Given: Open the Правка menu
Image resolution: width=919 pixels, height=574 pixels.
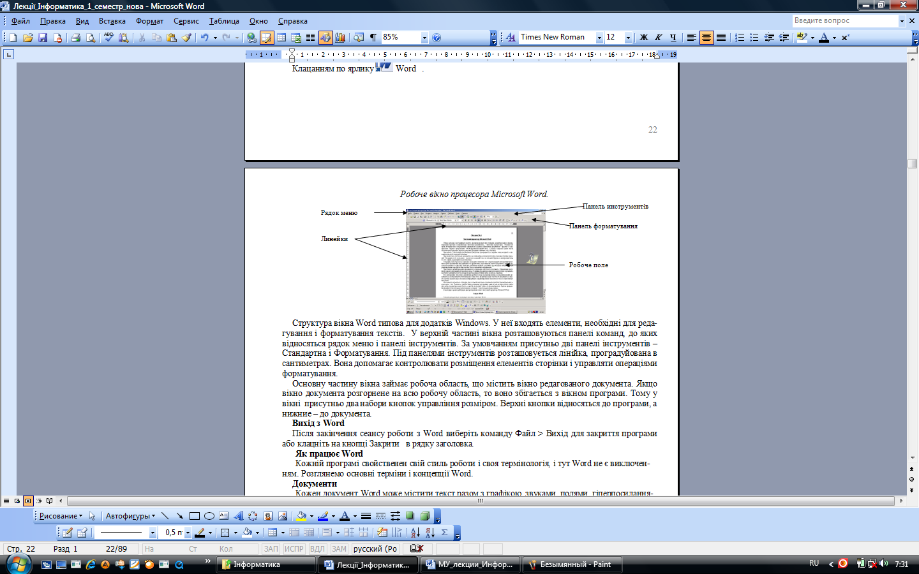Looking at the screenshot, I should (x=53, y=21).
